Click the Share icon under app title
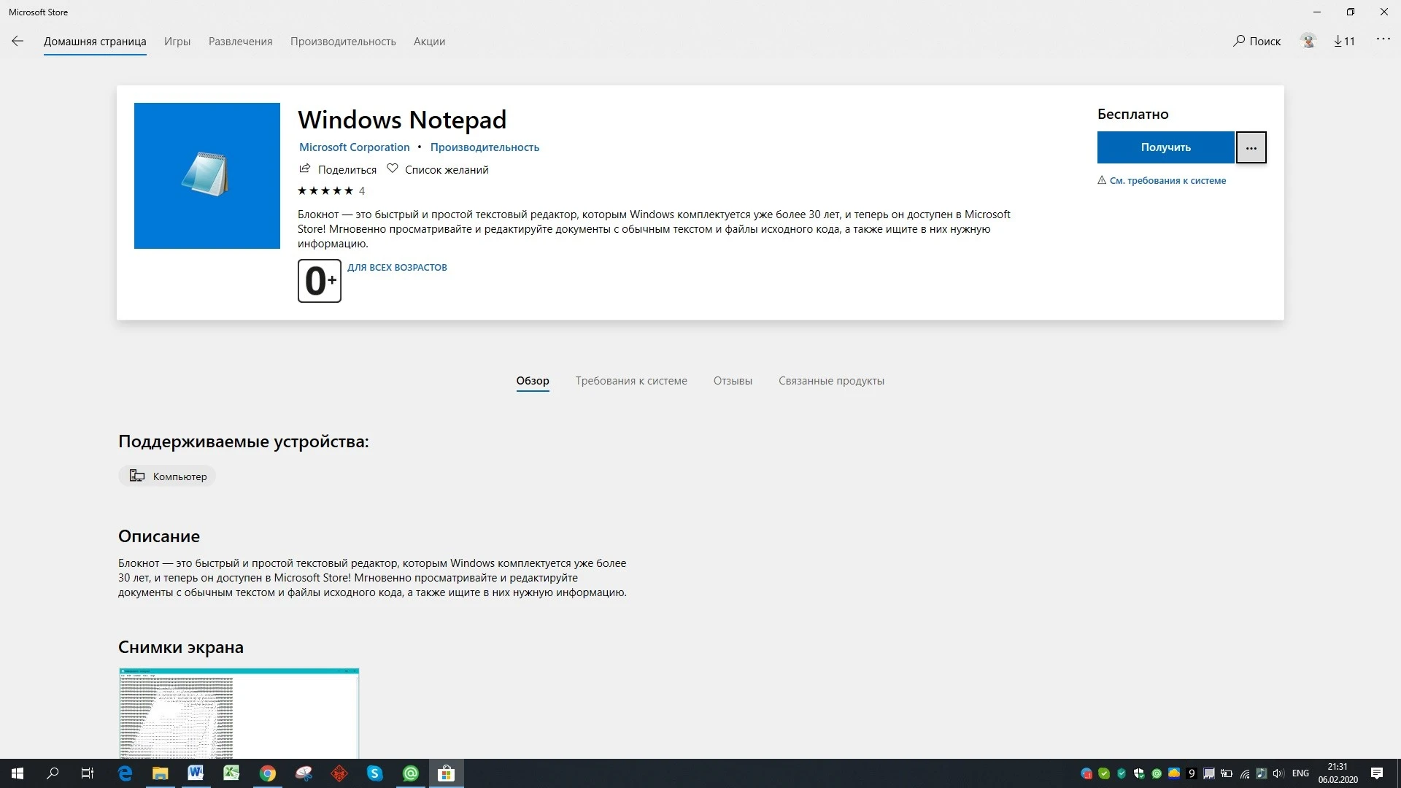 click(305, 169)
